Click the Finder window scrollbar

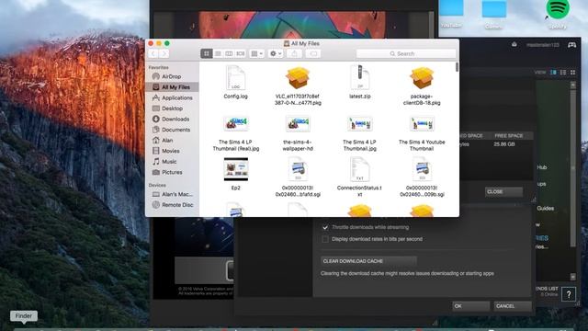coord(457,67)
